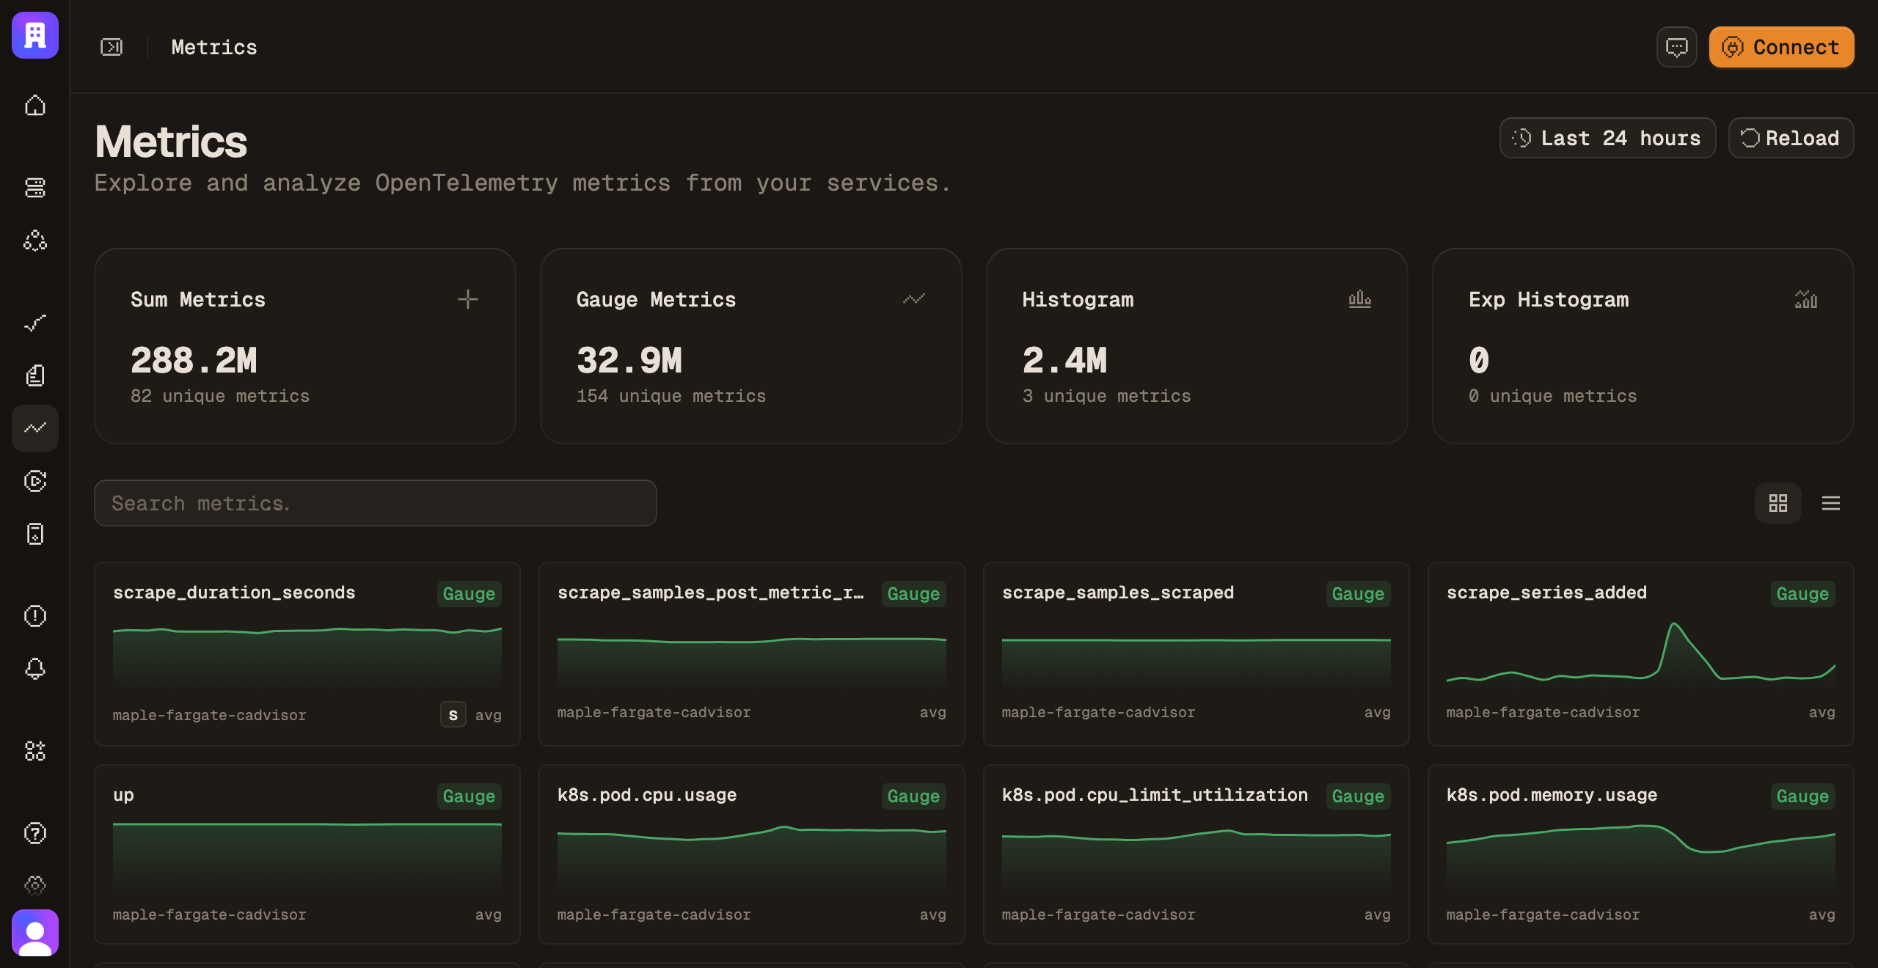Open alerts bell icon in sidebar
The image size is (1878, 968).
[x=35, y=669]
